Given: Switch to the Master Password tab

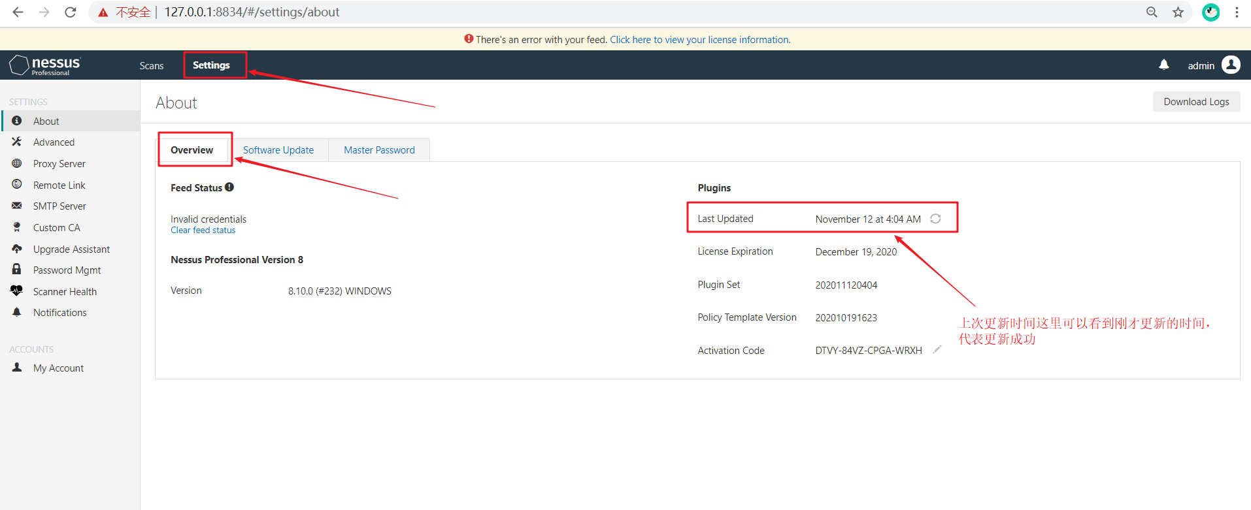Looking at the screenshot, I should [379, 150].
